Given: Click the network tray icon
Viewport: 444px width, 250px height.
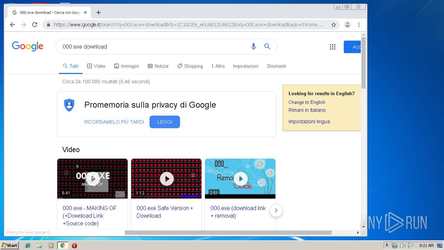Looking at the screenshot, I should tap(394, 245).
